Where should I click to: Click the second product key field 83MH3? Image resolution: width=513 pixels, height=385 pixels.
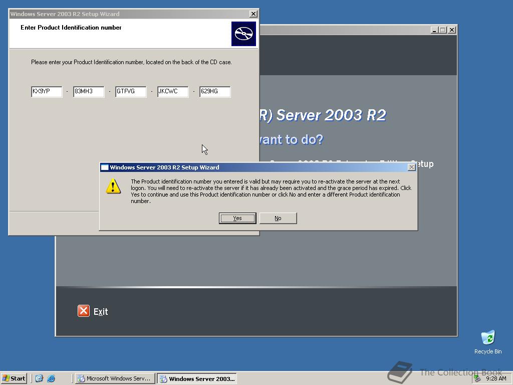[x=89, y=91]
